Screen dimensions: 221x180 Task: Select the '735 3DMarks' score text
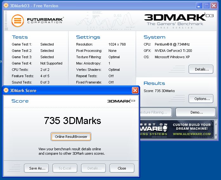72,121
